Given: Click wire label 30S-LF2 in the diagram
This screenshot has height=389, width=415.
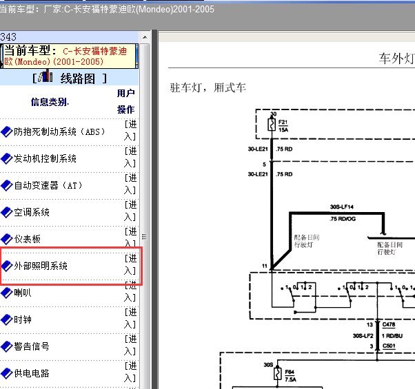Looking at the screenshot, I should click(363, 336).
